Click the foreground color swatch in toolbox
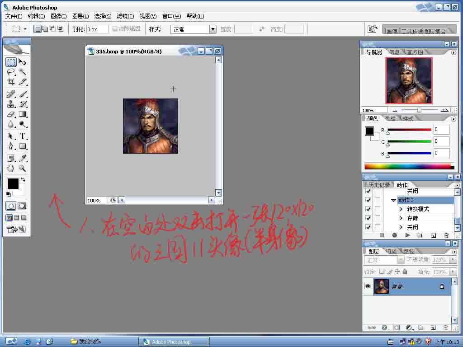This screenshot has width=463, height=347. click(x=13, y=184)
